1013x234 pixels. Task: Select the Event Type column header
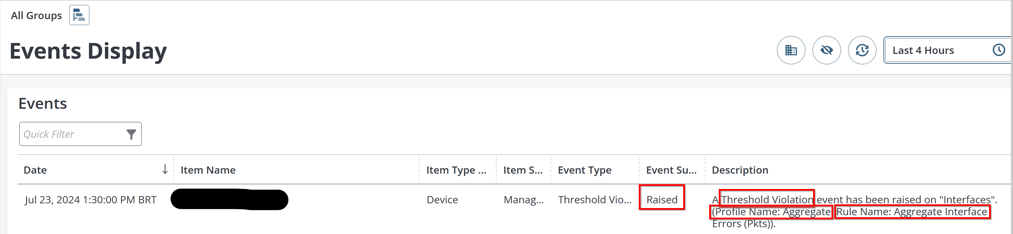(584, 170)
